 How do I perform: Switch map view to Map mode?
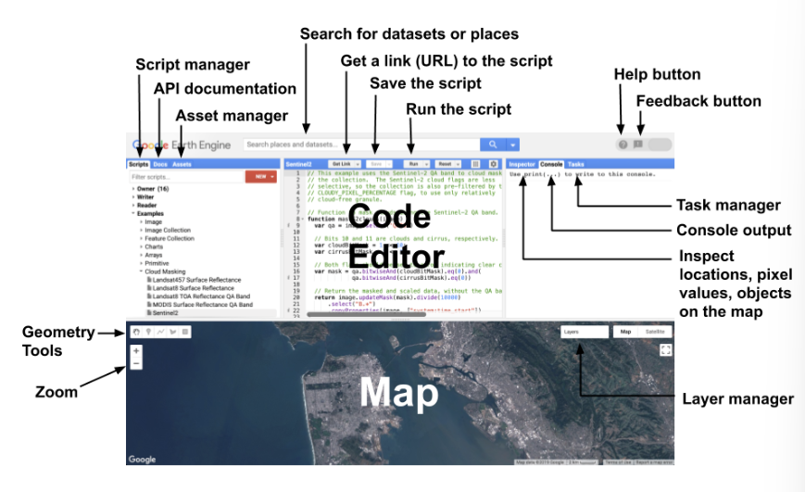pyautogui.click(x=625, y=332)
